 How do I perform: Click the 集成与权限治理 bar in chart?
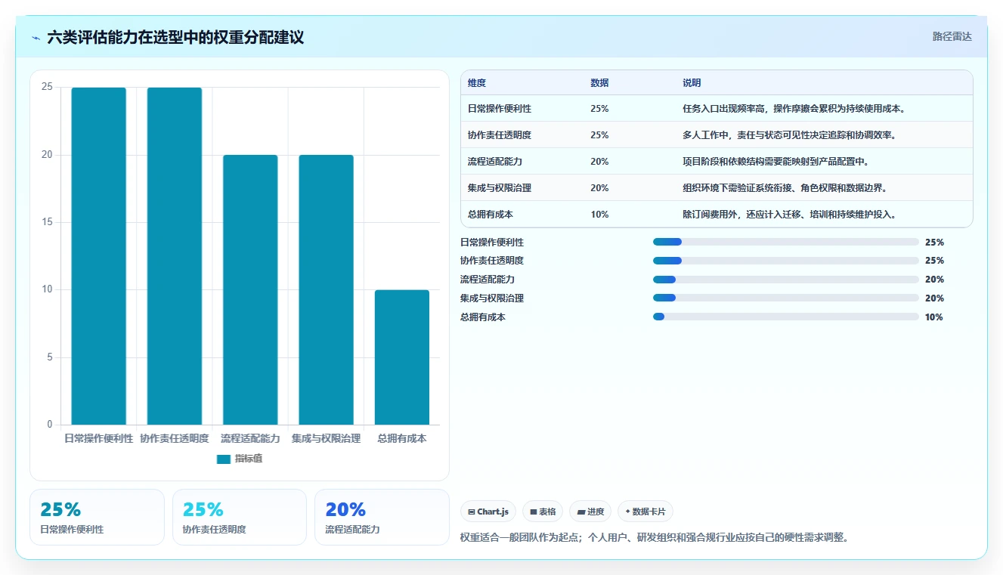326,290
